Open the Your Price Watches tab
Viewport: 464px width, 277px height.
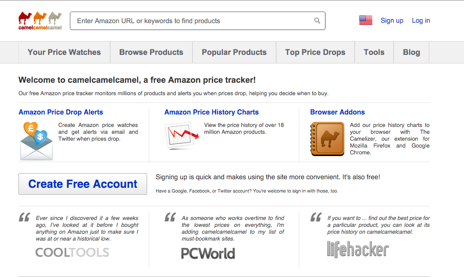(x=64, y=52)
